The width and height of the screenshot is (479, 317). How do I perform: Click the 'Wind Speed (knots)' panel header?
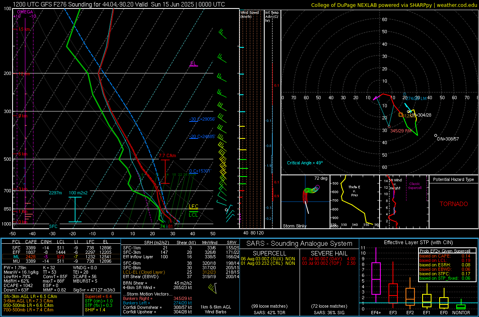pos(250,14)
